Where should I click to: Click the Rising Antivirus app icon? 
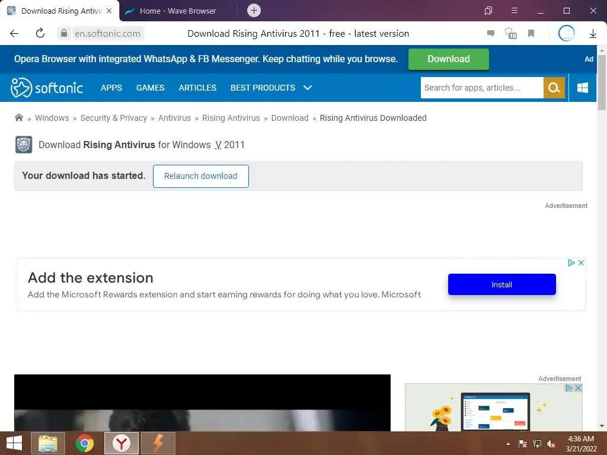(24, 145)
